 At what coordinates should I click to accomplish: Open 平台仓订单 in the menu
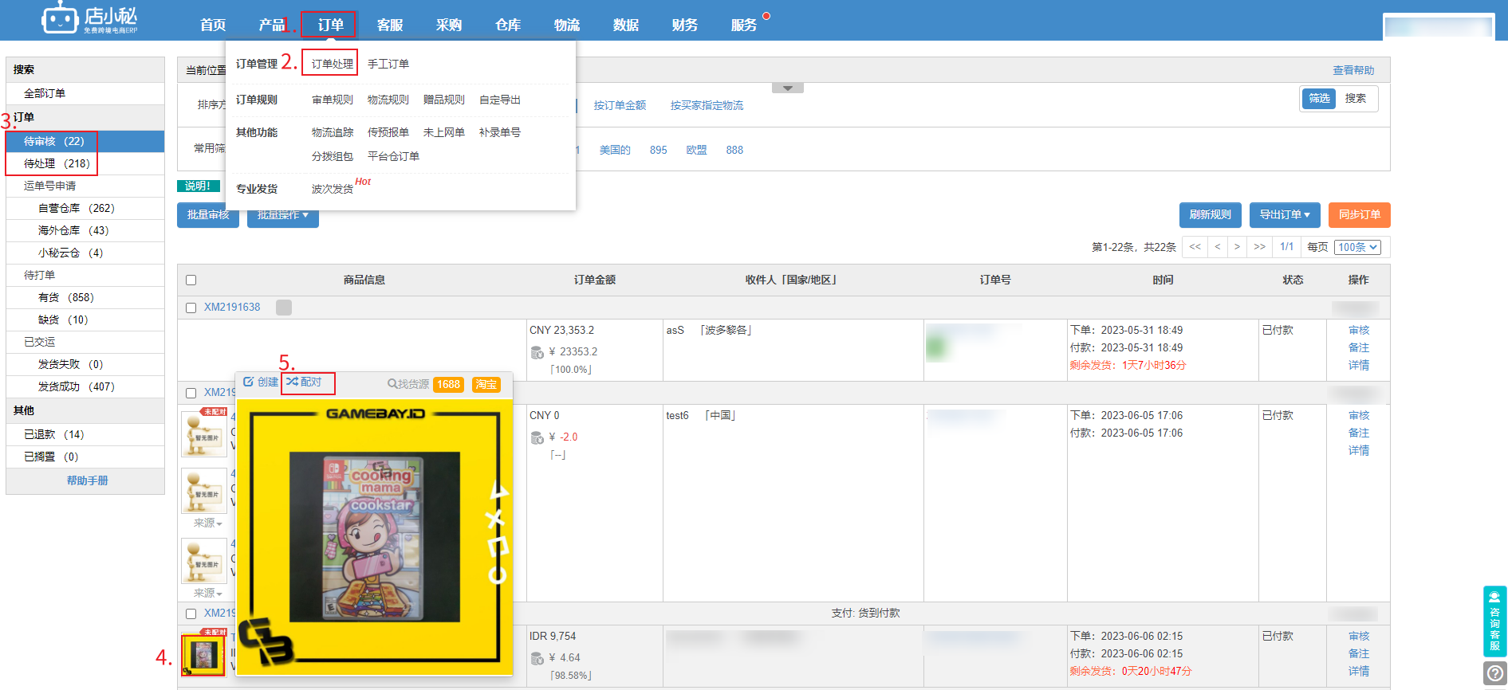click(393, 156)
